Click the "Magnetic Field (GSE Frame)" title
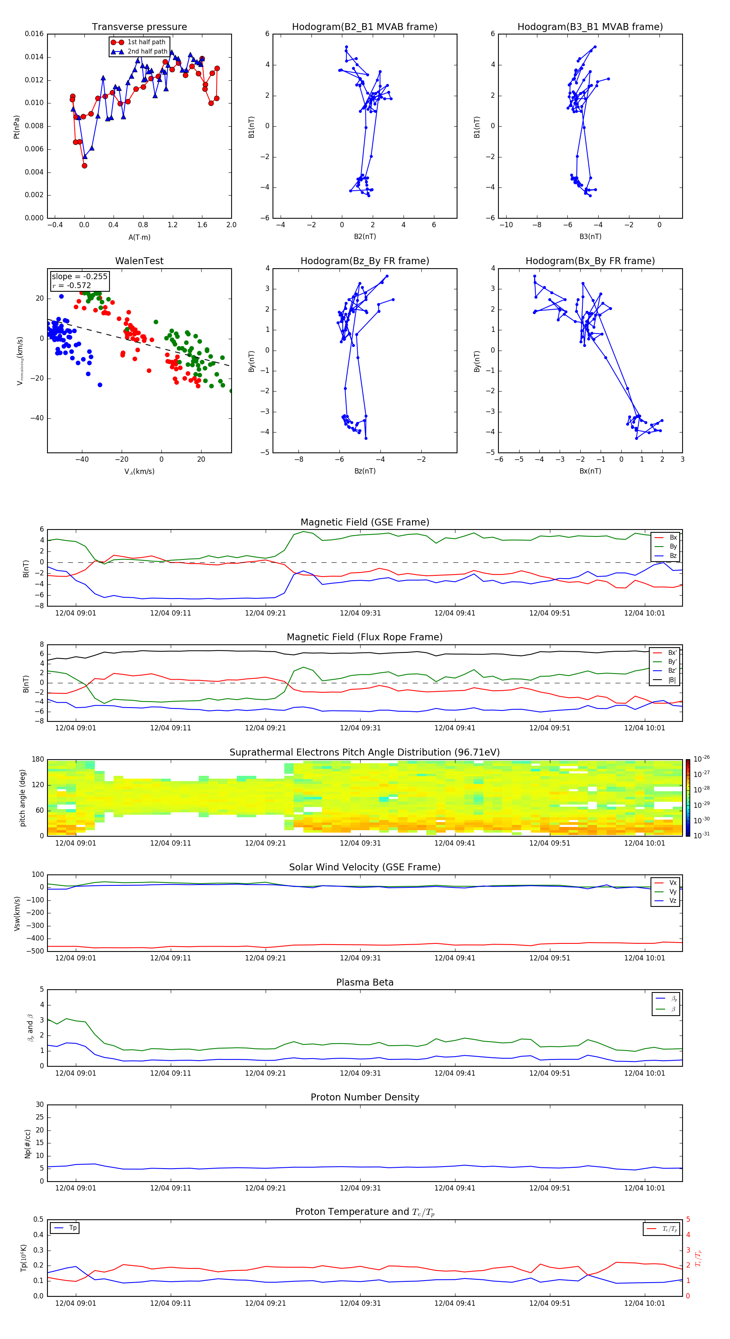The height and width of the screenshot is (1339, 730). pos(365,522)
